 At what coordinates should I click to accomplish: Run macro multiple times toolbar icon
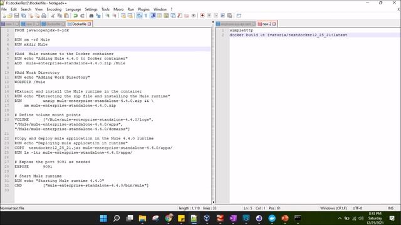[x=223, y=16]
